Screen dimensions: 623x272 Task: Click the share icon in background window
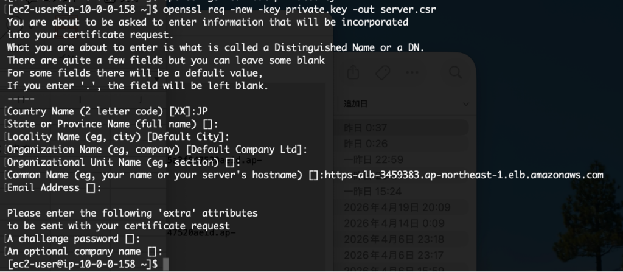(x=353, y=72)
